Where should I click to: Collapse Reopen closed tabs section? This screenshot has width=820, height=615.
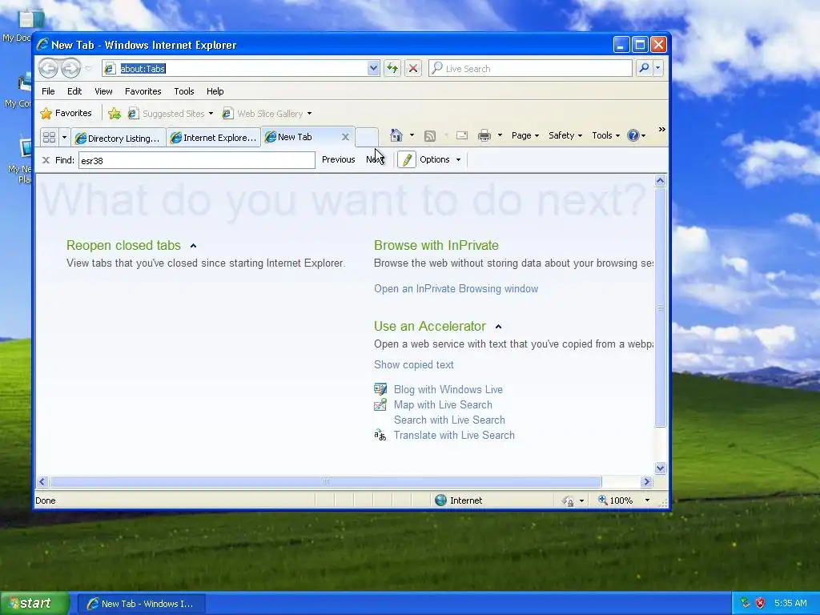tap(193, 246)
